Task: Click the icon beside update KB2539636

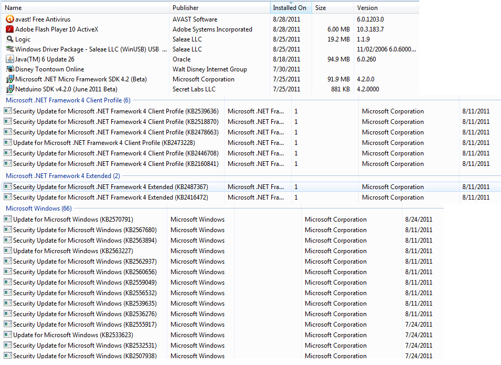Action: [8, 111]
